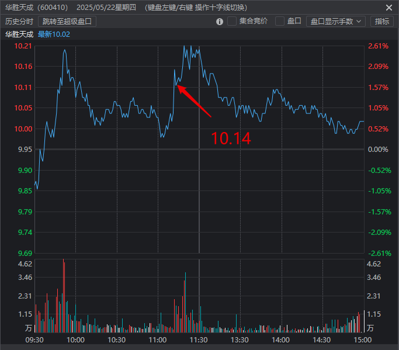Click the 09:30 time axis label
This screenshot has height=350, width=399.
(x=35, y=339)
